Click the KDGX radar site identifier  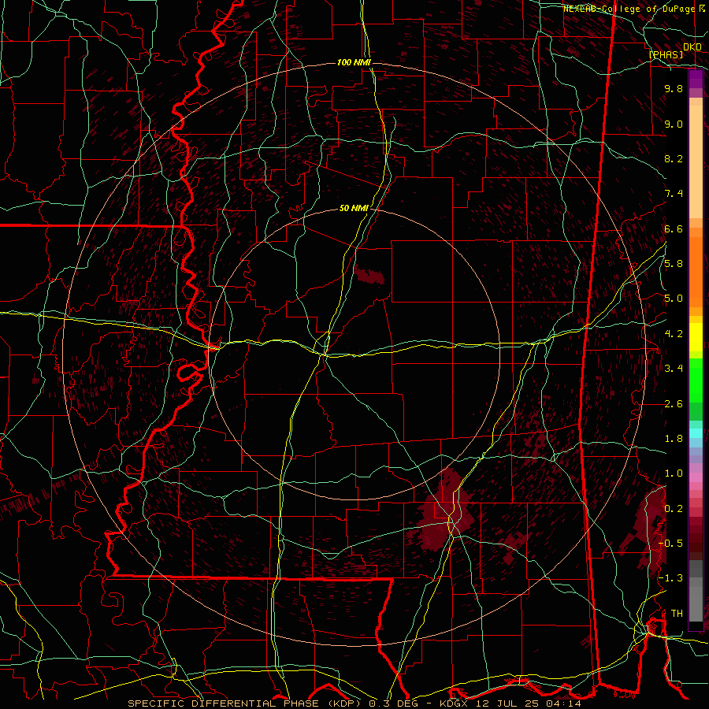click(453, 703)
